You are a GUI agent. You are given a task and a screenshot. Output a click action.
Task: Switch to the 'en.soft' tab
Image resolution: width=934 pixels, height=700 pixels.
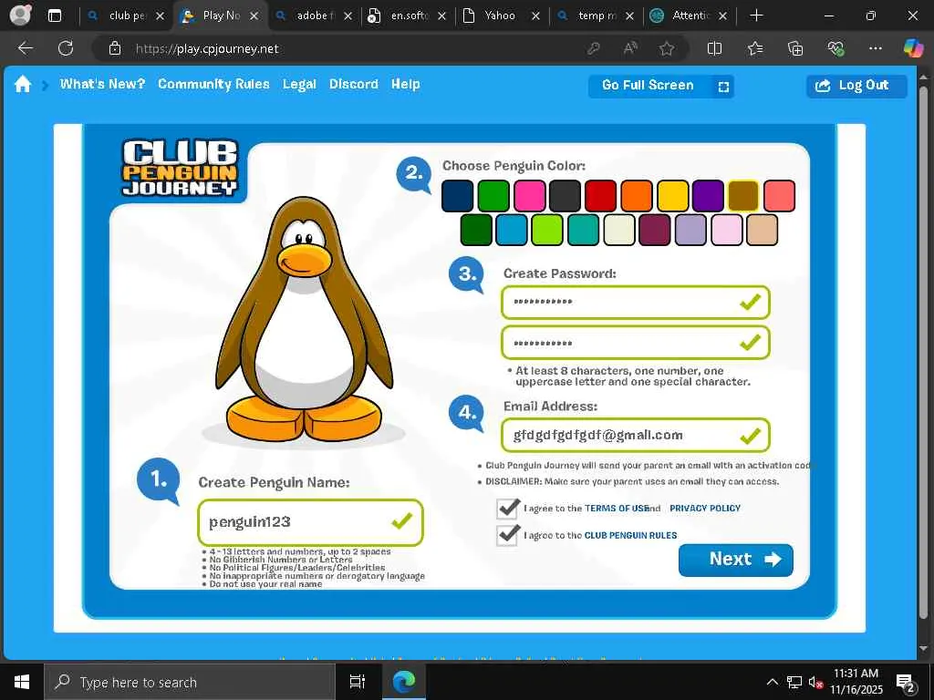click(406, 16)
